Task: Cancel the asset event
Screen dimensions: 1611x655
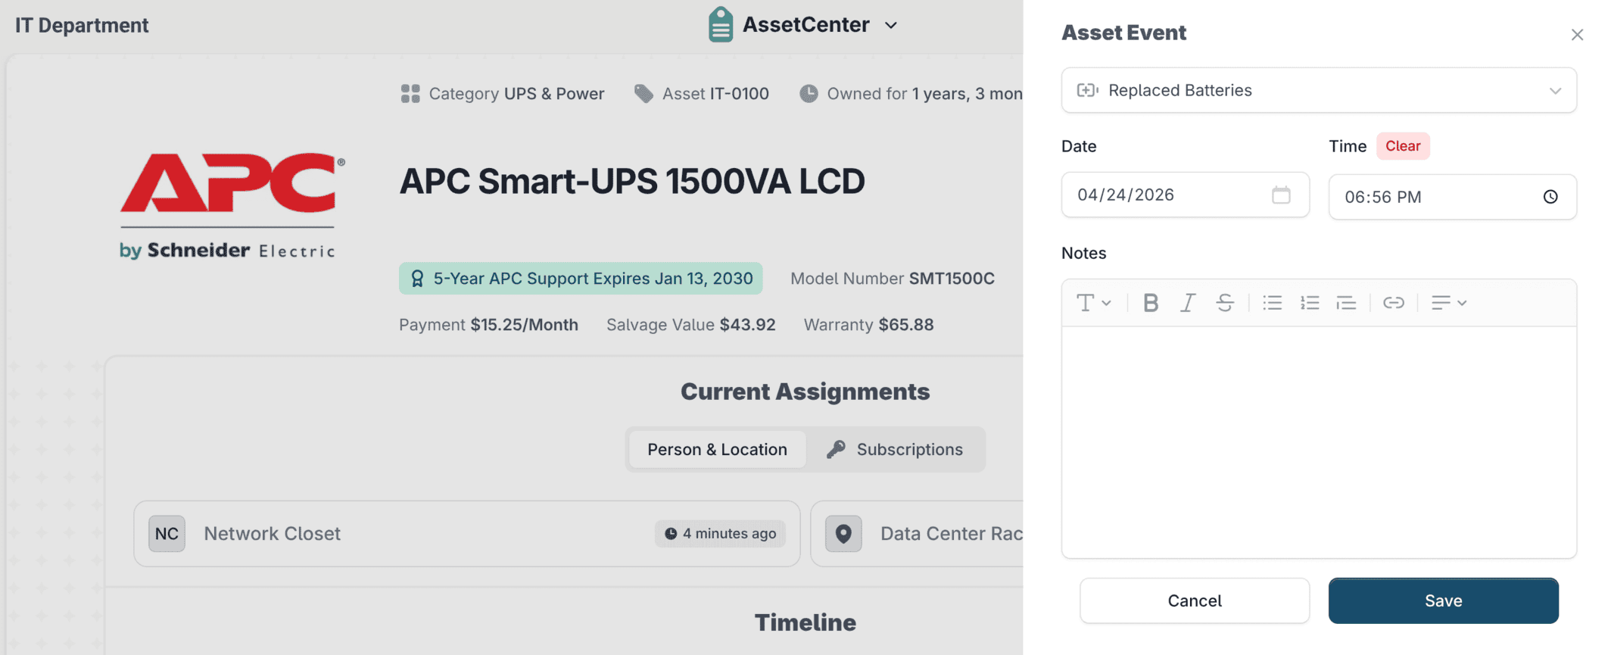Action: pyautogui.click(x=1195, y=601)
